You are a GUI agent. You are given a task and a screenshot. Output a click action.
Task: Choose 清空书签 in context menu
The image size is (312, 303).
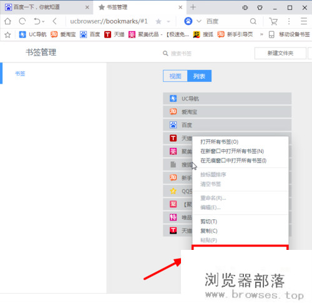click(240, 184)
